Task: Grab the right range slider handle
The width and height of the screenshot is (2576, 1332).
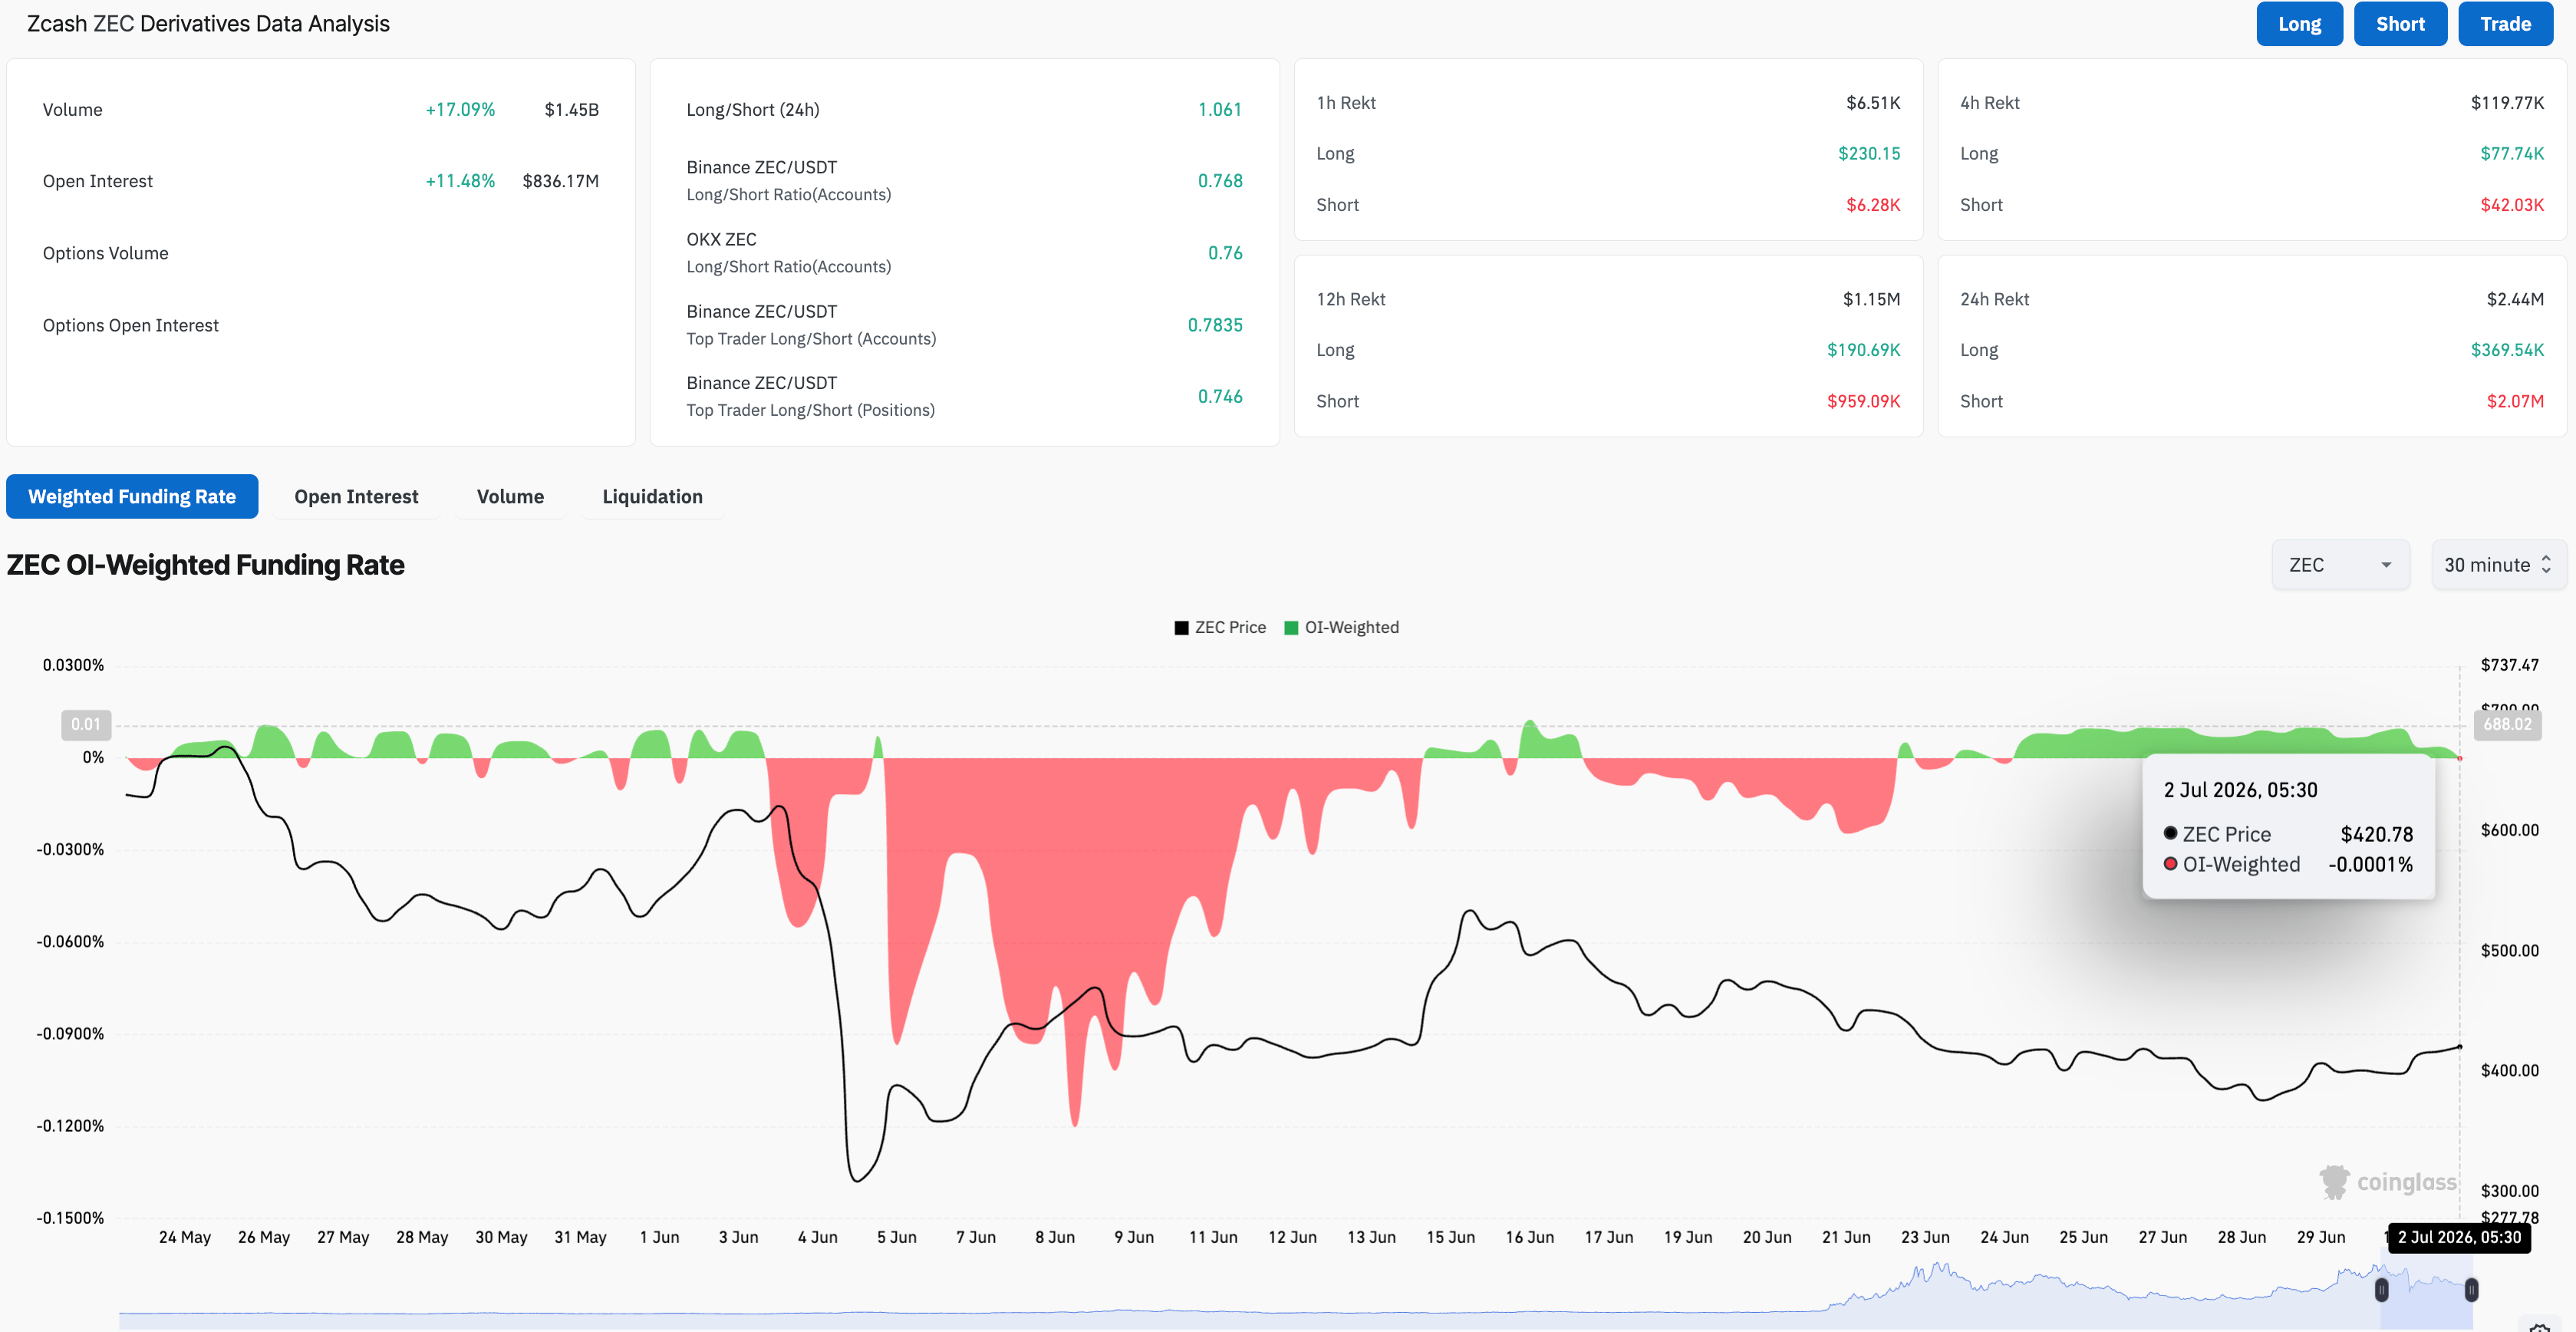Action: (x=2471, y=1290)
